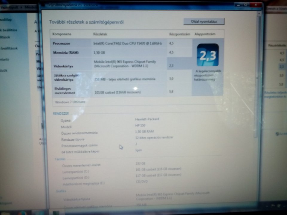Screen dimensions: 287x215
Task: Select 5,8 score in background window
Action: [281, 85]
